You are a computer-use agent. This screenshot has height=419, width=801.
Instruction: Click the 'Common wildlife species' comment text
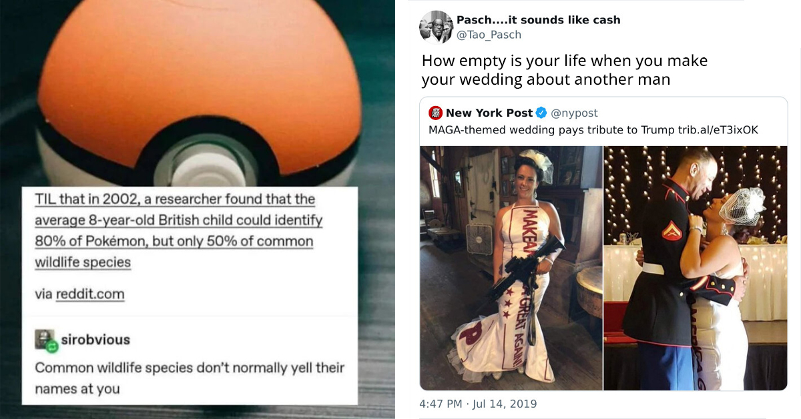tap(187, 377)
